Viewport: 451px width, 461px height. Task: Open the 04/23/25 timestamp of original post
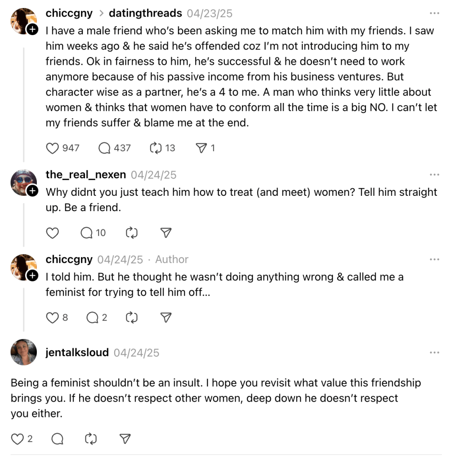(210, 14)
